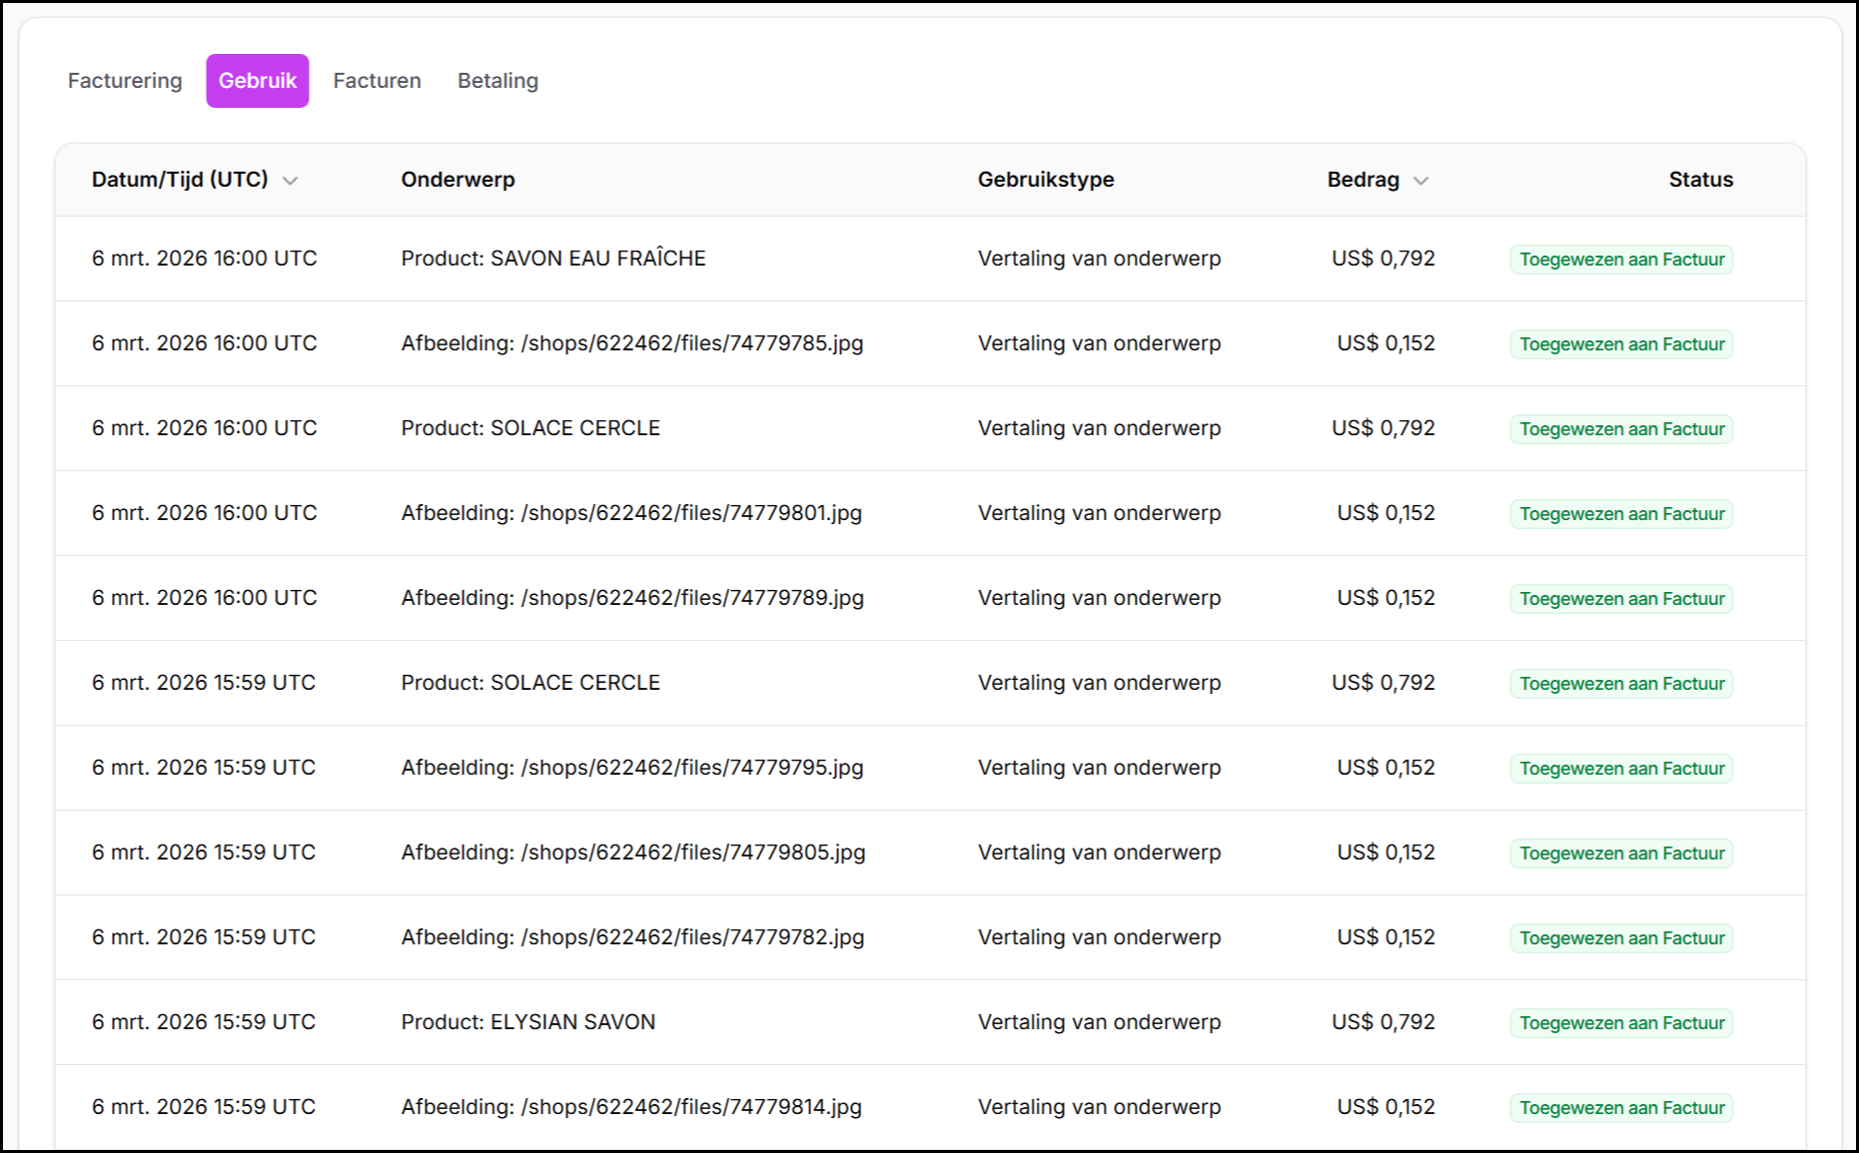The height and width of the screenshot is (1153, 1859).
Task: Click image entry 74779805.jpg
Action: (632, 853)
